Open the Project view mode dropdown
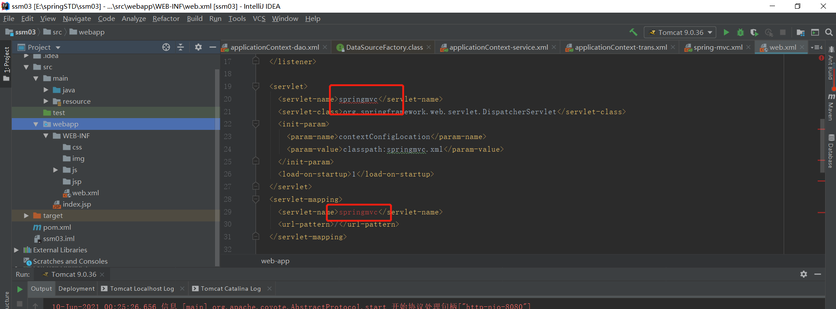The width and height of the screenshot is (836, 309). click(x=58, y=47)
